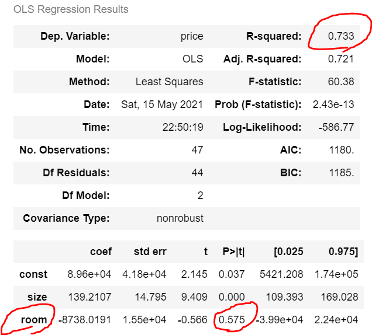
Task: Select const t value 2.145
Action: pos(194,274)
